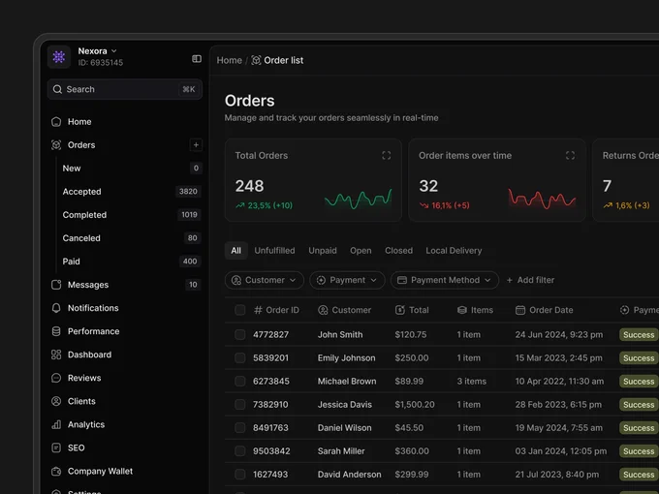Click the Reviews chat bubble icon
Screen dimensions: 659x494
coord(56,378)
